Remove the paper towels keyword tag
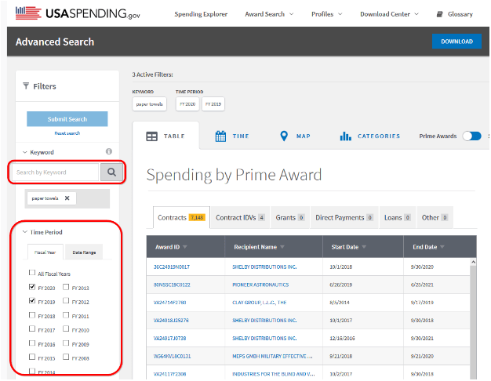The width and height of the screenshot is (491, 381). tap(67, 198)
